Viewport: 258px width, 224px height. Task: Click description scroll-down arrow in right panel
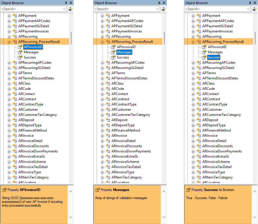[255, 217]
